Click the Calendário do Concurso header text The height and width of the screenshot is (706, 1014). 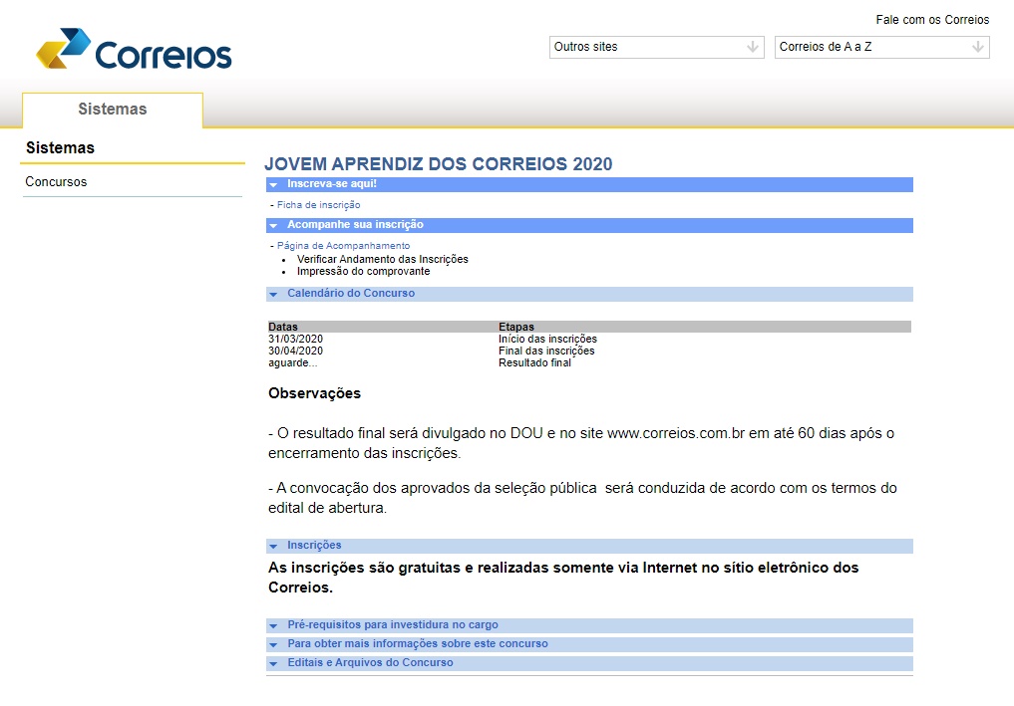point(351,293)
